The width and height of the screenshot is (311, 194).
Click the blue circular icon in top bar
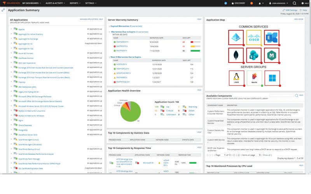click(x=225, y=3)
